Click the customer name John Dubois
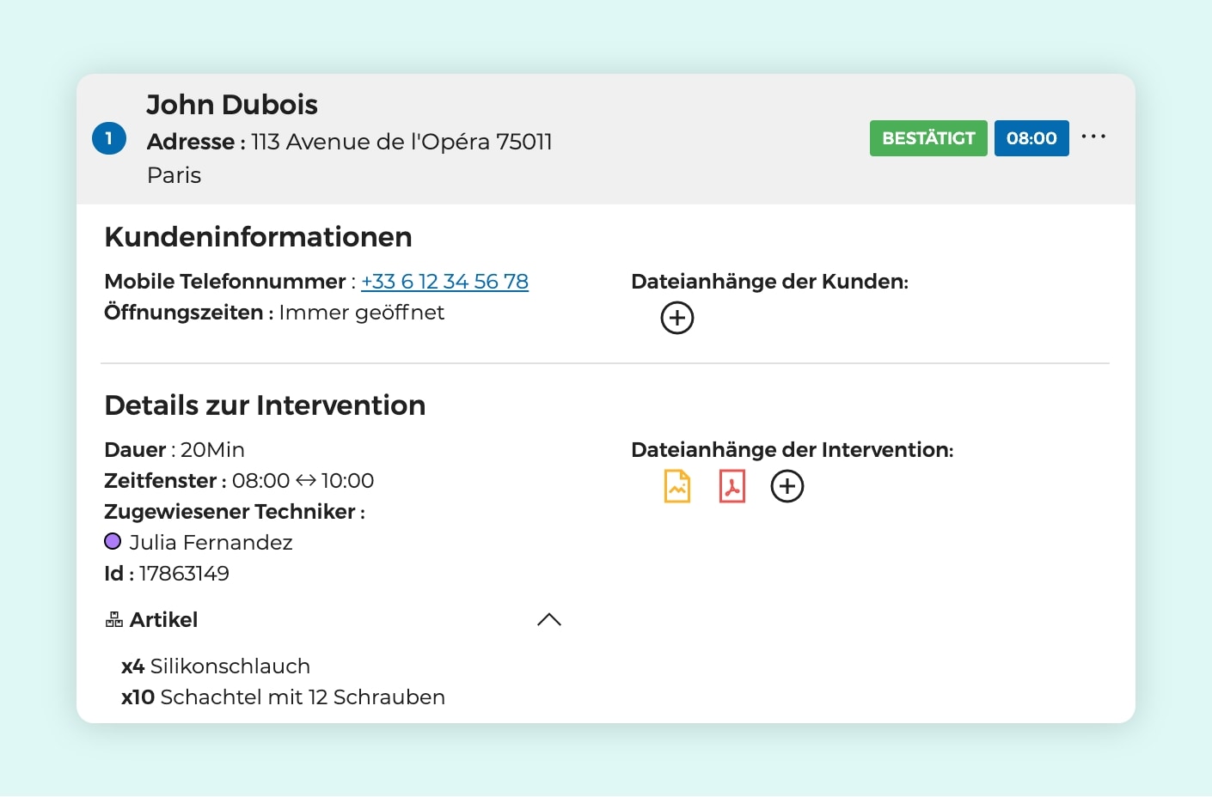Screen dimensions: 1212x797 (x=232, y=105)
